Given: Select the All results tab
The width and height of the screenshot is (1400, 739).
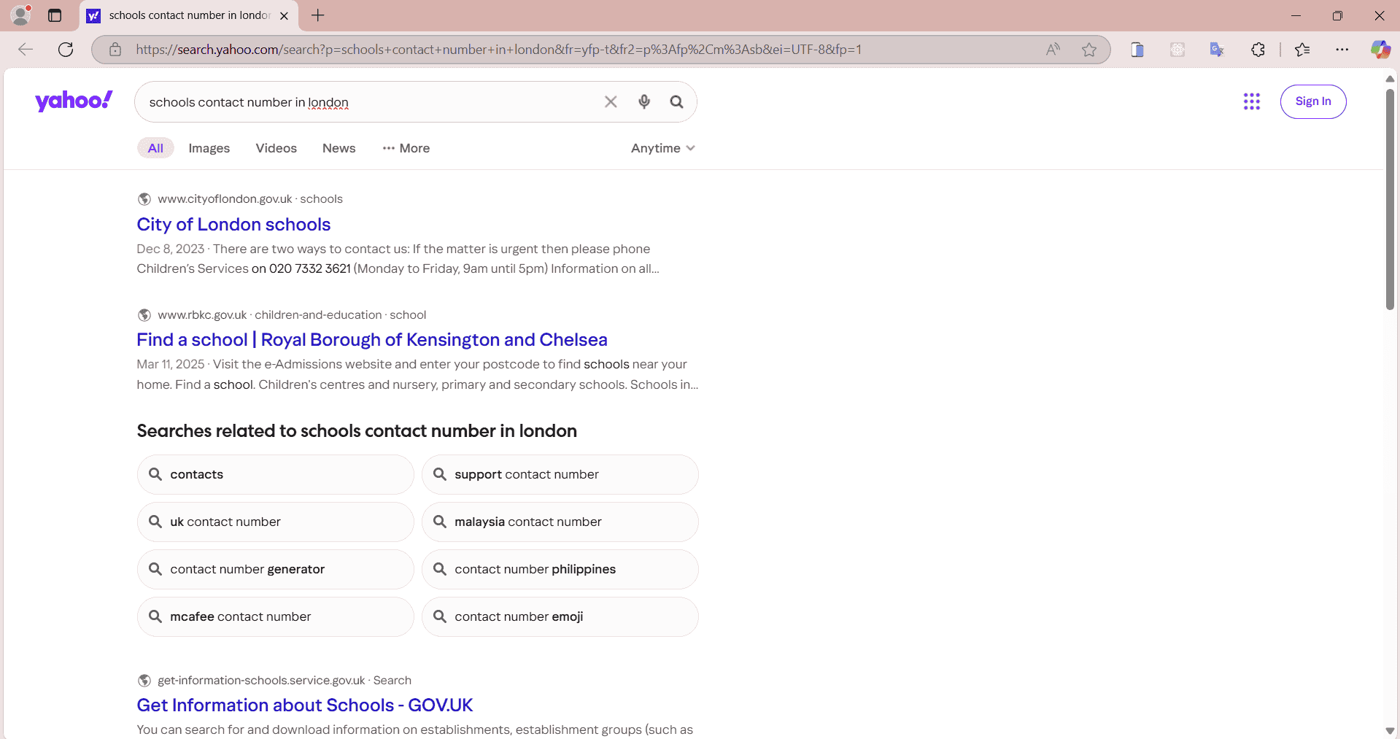Looking at the screenshot, I should tap(155, 148).
